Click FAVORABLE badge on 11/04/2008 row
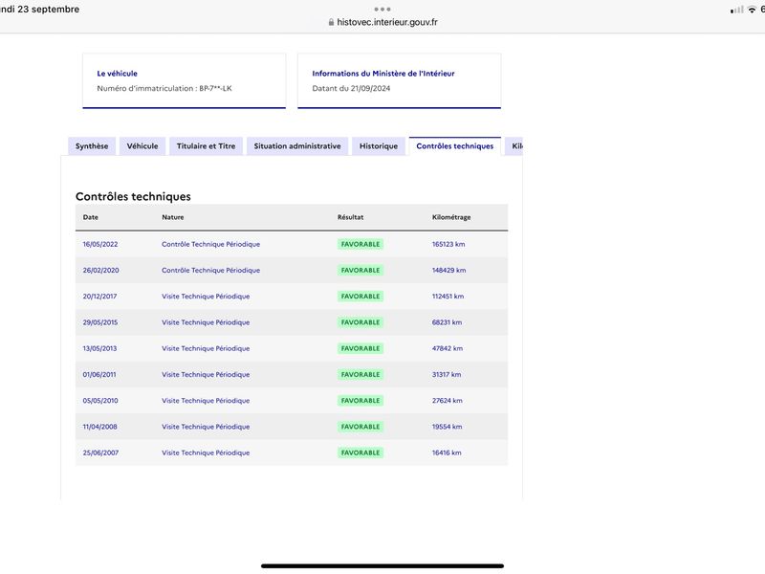Screen dimensions: 765x574 click(361, 427)
